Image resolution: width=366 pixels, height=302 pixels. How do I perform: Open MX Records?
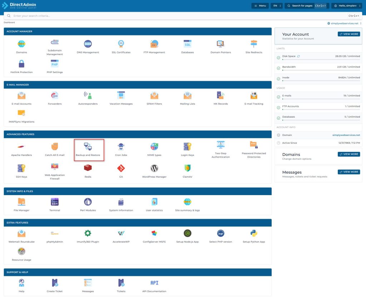pyautogui.click(x=221, y=98)
